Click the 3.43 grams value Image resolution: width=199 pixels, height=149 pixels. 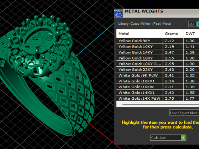[170, 70]
